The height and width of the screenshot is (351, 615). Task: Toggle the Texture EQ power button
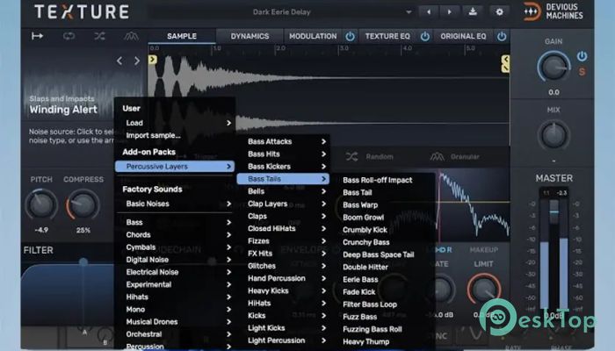424,37
